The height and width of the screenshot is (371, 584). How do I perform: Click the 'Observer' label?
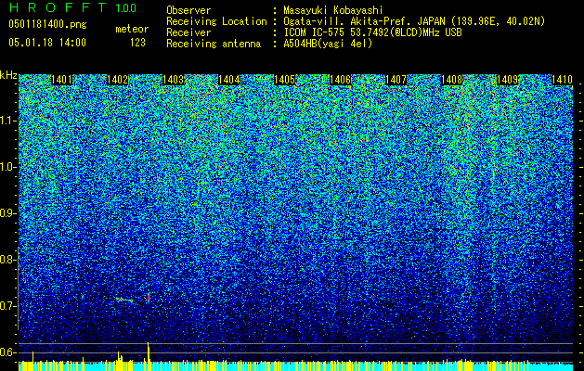point(188,10)
